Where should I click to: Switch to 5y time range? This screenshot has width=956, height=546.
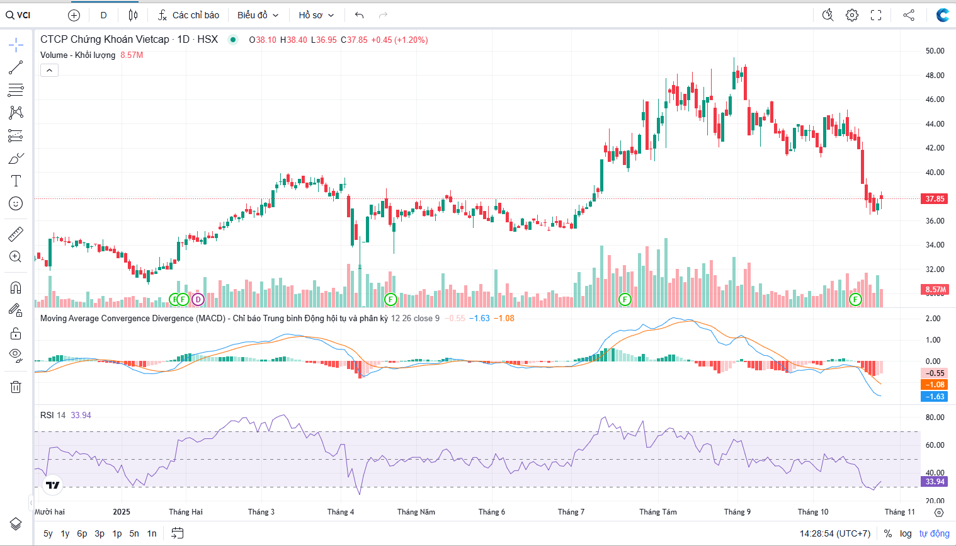pyautogui.click(x=48, y=533)
